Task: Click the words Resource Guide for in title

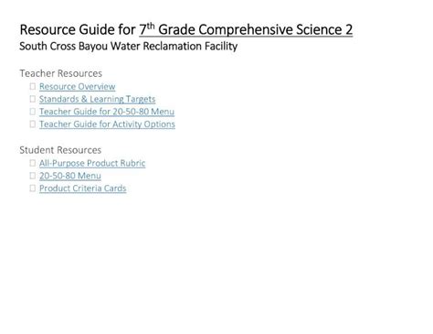Action: pyautogui.click(x=78, y=30)
